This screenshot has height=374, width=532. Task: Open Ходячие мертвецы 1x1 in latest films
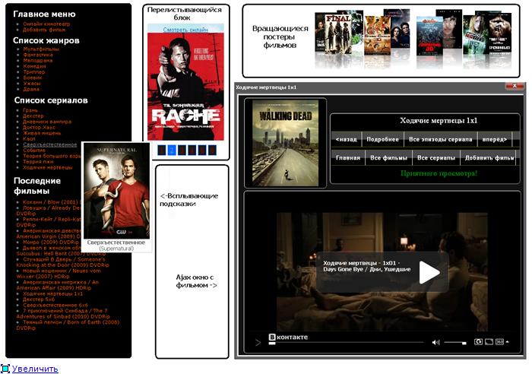(53, 293)
